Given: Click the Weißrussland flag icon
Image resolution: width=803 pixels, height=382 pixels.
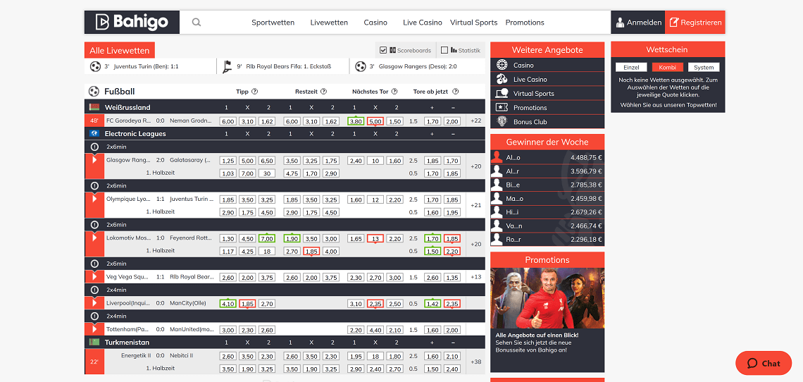Looking at the screenshot, I should pyautogui.click(x=94, y=107).
